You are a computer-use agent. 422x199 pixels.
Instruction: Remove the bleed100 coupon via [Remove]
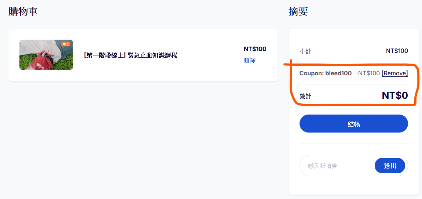point(395,73)
